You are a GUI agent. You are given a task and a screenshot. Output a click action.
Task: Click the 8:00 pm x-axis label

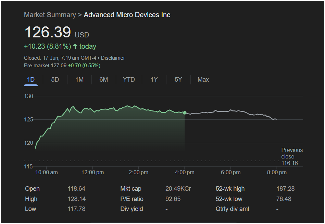coord(277,173)
